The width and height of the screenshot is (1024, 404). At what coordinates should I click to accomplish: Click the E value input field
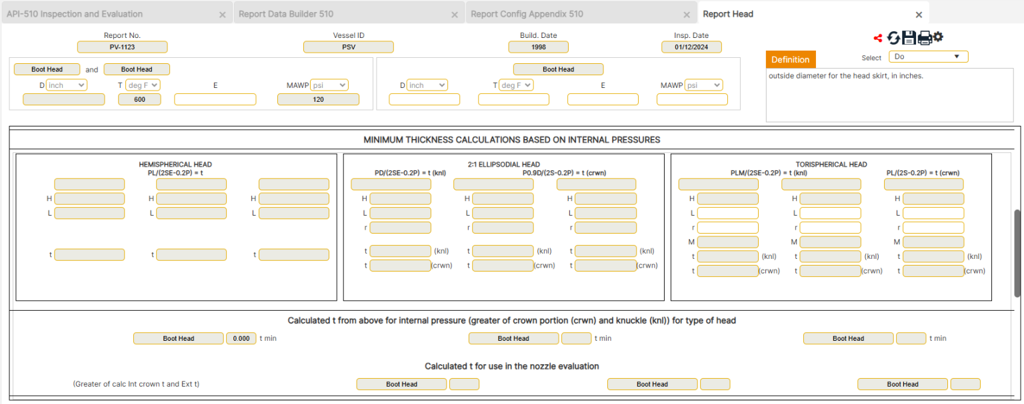pyautogui.click(x=215, y=99)
